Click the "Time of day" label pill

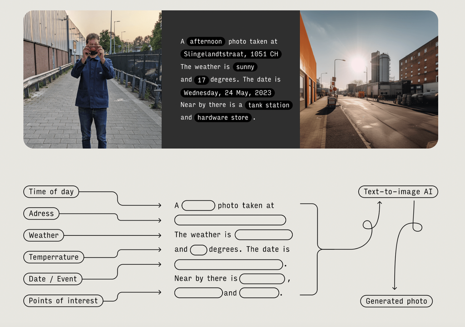coord(51,192)
